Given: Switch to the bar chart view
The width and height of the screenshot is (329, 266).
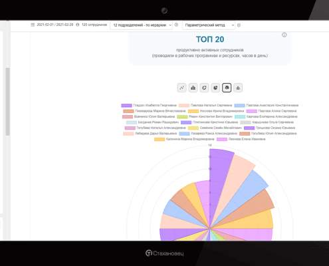Looking at the screenshot, I should [193, 88].
